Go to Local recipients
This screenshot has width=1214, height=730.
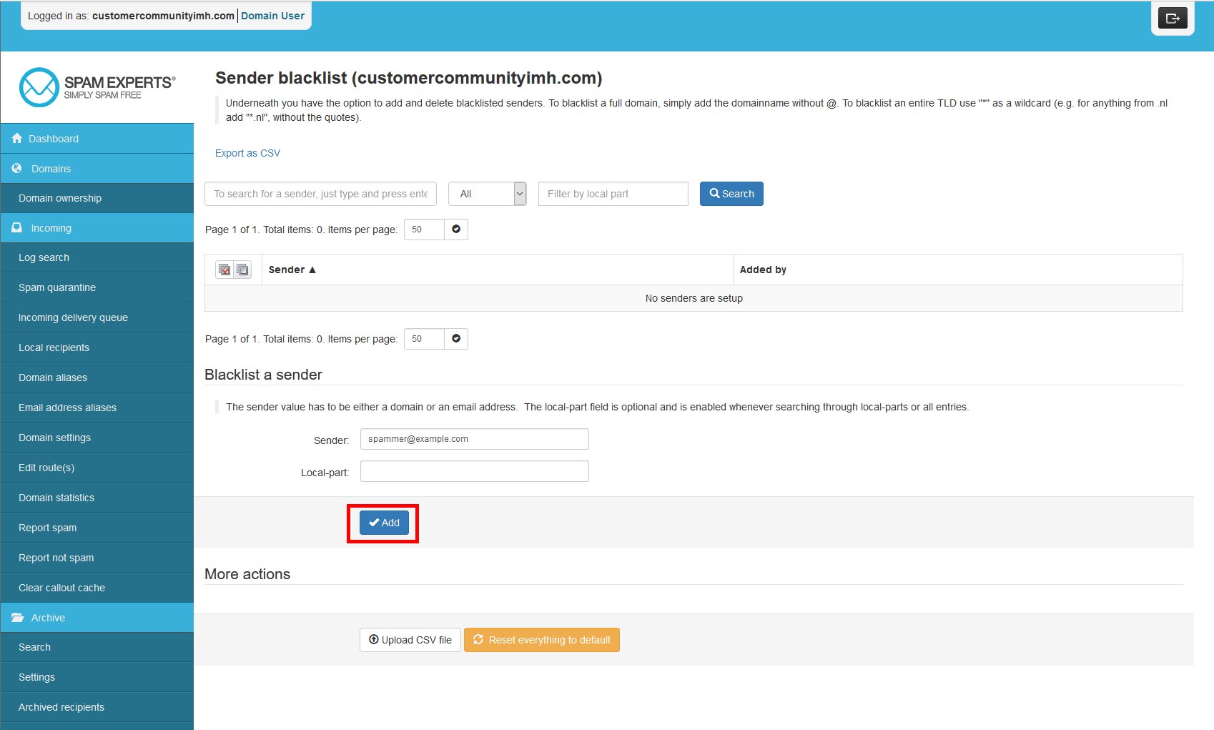[x=97, y=347]
